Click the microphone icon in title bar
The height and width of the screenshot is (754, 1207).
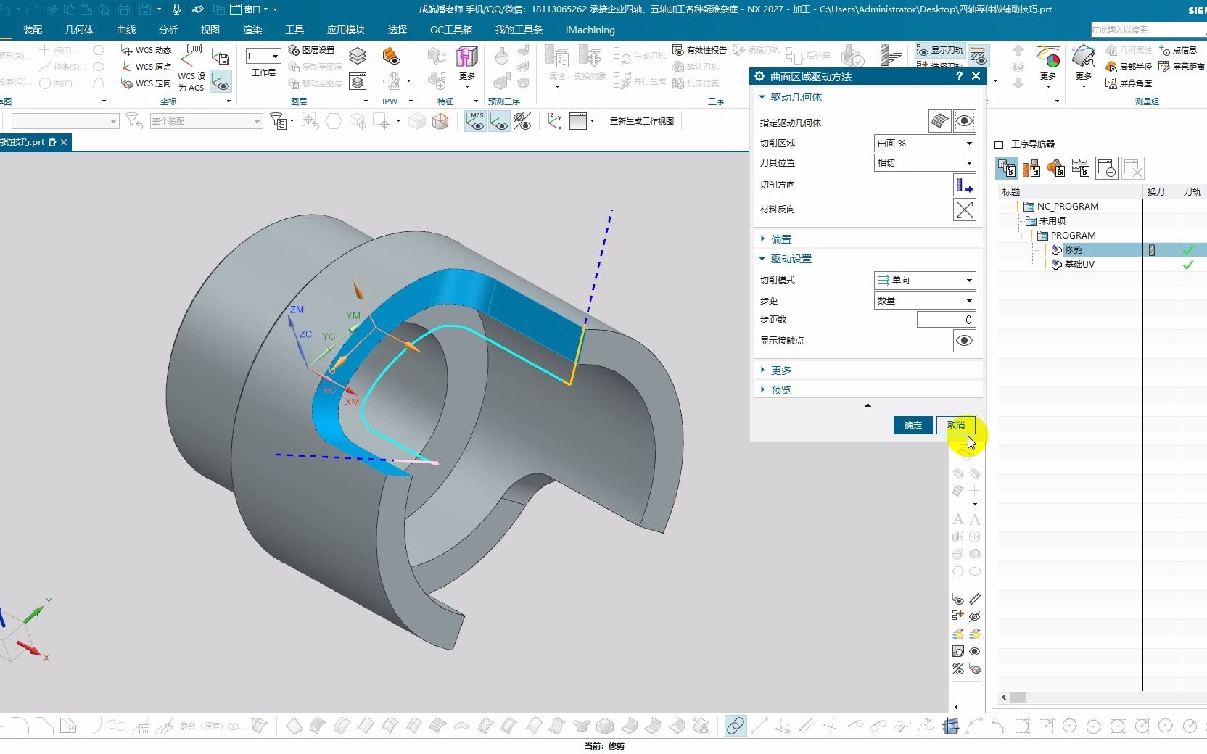click(x=176, y=9)
